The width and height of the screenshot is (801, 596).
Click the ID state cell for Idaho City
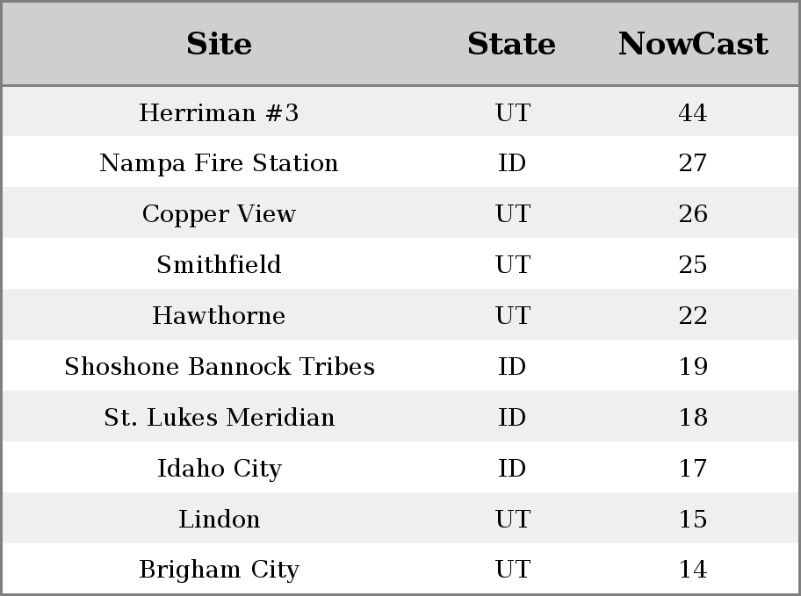click(512, 469)
